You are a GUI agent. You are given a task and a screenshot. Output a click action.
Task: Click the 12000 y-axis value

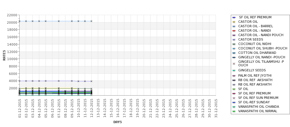[12, 52]
